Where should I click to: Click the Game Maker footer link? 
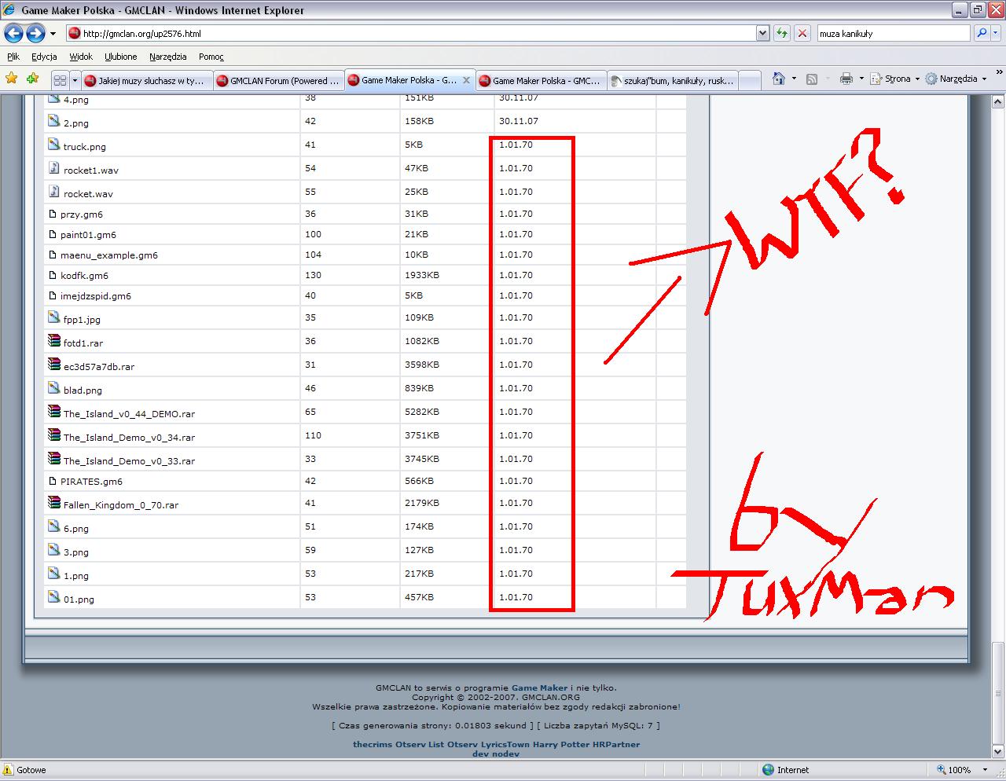point(539,687)
